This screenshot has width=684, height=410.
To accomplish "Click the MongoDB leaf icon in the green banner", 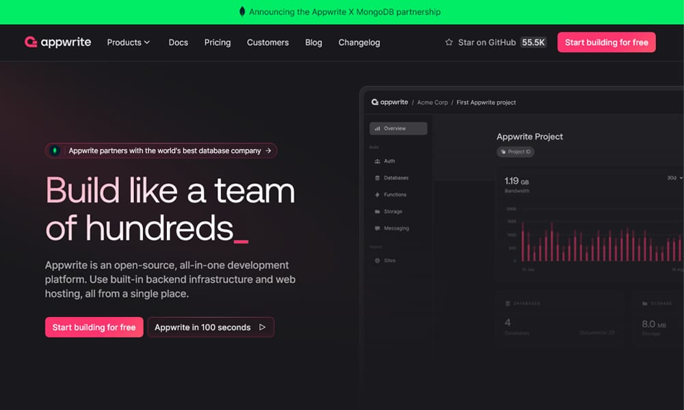I will [x=242, y=12].
